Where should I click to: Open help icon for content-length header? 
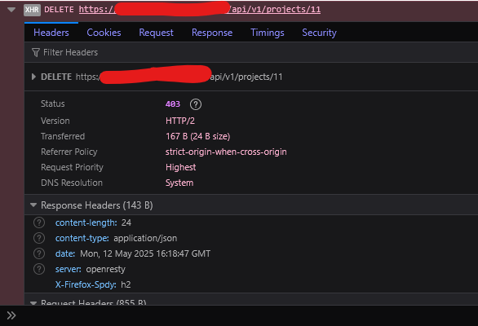pyautogui.click(x=39, y=222)
